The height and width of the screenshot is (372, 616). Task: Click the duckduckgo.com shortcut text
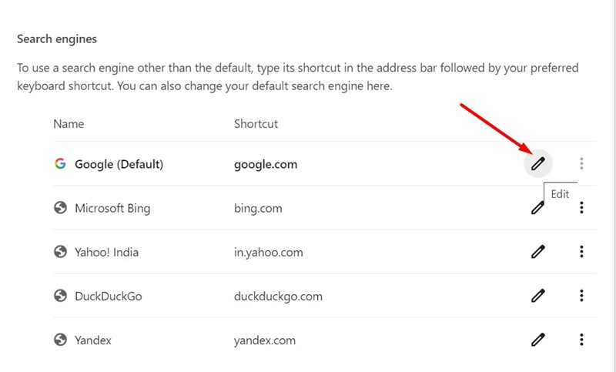pyautogui.click(x=278, y=297)
